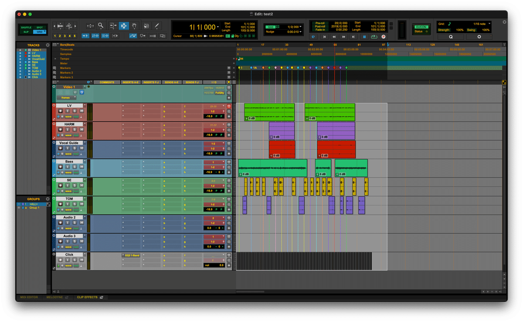Recall zoom preset 5
Image resolution: width=523 pixels, height=322 pixels.
(x=75, y=36)
